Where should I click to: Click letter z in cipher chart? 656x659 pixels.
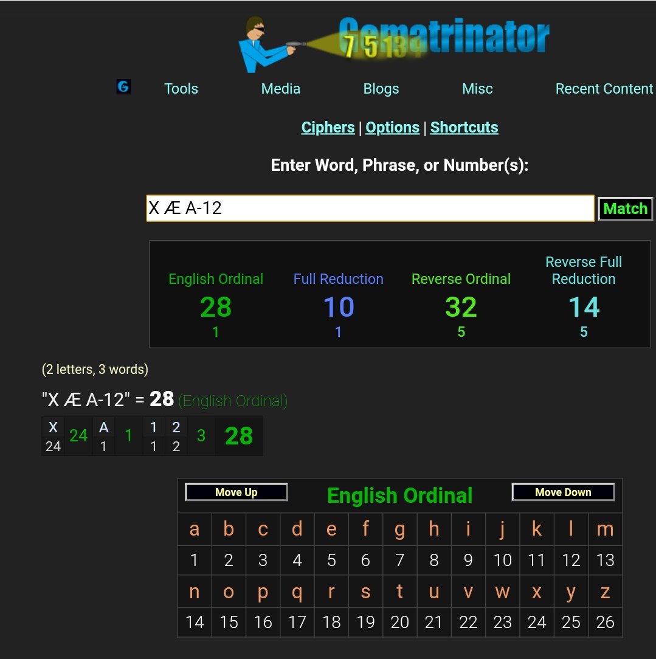pos(605,592)
